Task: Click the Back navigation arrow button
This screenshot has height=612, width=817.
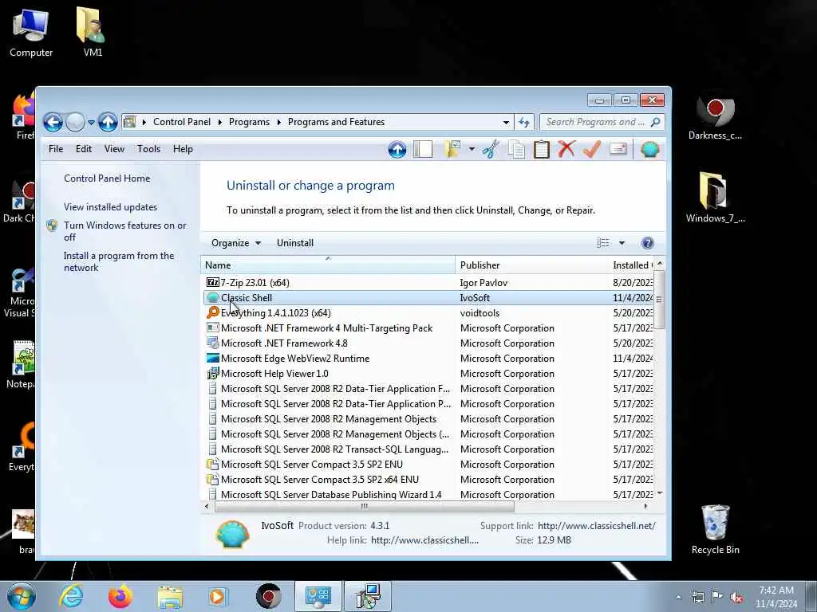Action: point(53,122)
